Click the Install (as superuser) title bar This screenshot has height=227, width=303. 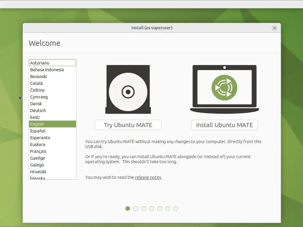152,28
